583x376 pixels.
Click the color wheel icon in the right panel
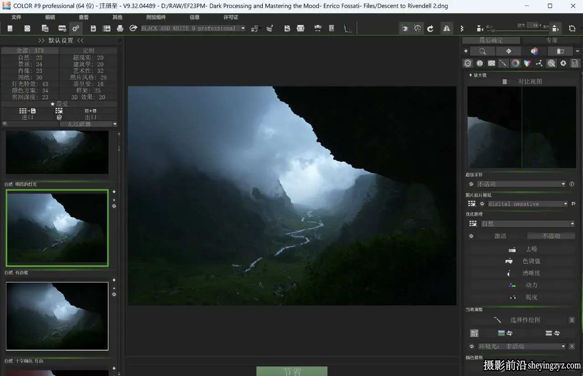coord(516,63)
